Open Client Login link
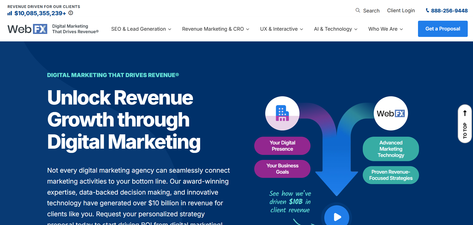473x225 pixels. (401, 10)
